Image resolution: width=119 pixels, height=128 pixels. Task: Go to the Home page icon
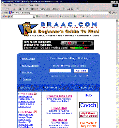coord(27,9)
